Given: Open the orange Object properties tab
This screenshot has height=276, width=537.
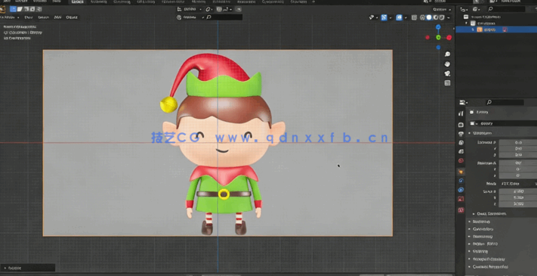Looking at the screenshot, I should tap(461, 172).
